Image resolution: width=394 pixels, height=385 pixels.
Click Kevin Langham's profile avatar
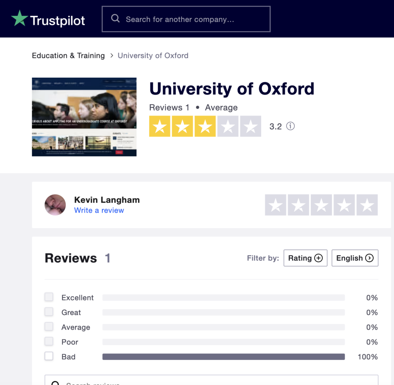[55, 205]
